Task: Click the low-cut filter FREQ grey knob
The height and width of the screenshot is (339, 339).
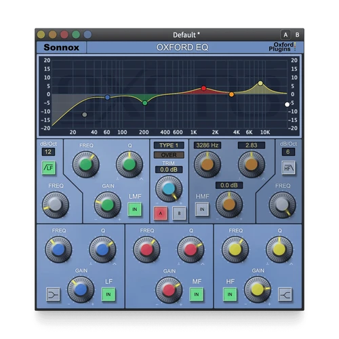Action: coord(56,205)
